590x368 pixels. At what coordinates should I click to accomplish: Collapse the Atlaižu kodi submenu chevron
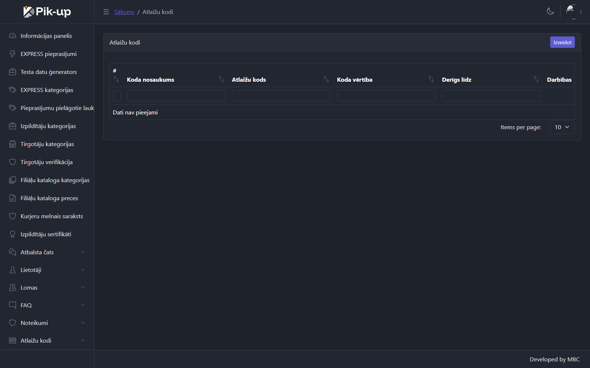[x=83, y=340]
